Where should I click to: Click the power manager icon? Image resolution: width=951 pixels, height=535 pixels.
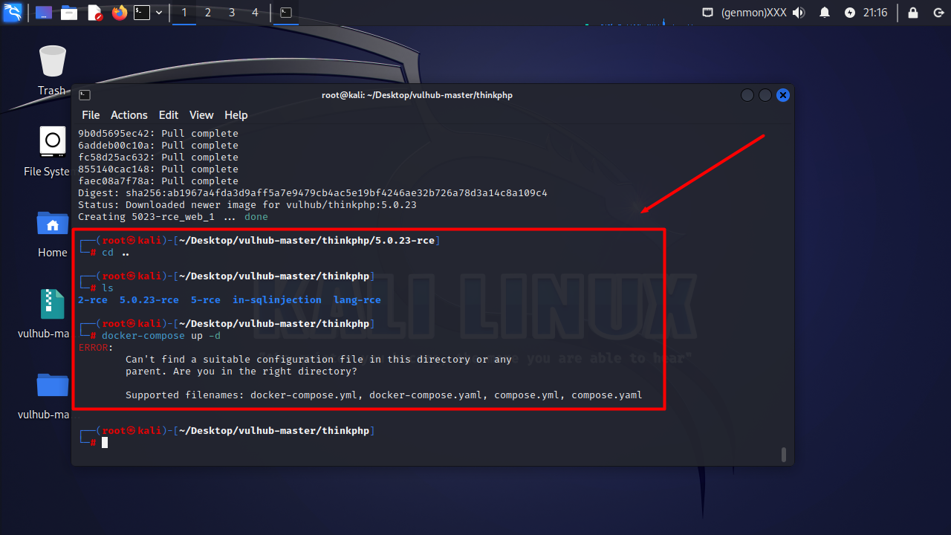850,13
